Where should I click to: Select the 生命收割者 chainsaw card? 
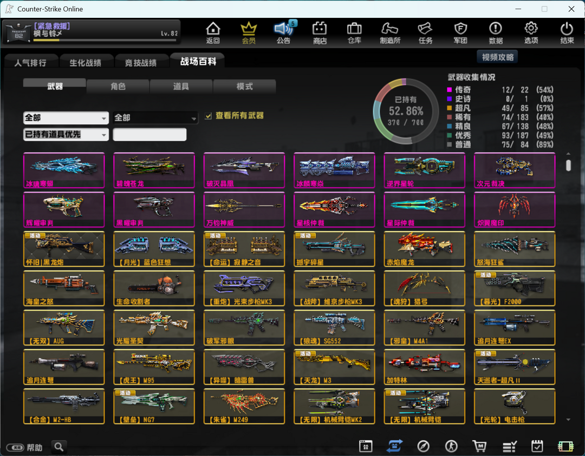pyautogui.click(x=154, y=288)
